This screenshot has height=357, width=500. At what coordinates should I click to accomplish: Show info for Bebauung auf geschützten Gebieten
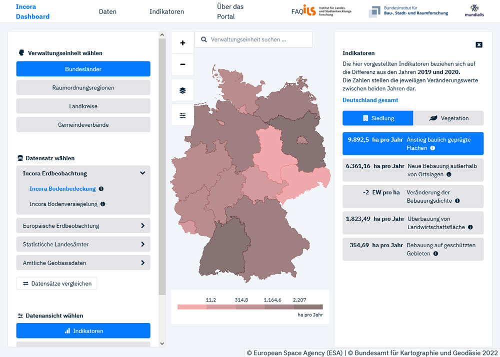435,254
